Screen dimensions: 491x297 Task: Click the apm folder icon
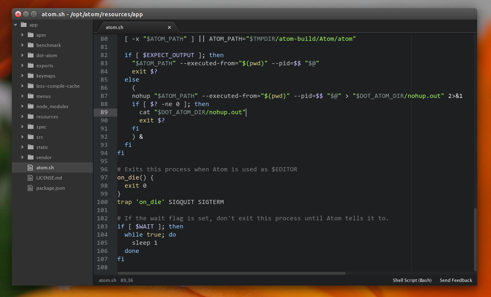point(31,35)
